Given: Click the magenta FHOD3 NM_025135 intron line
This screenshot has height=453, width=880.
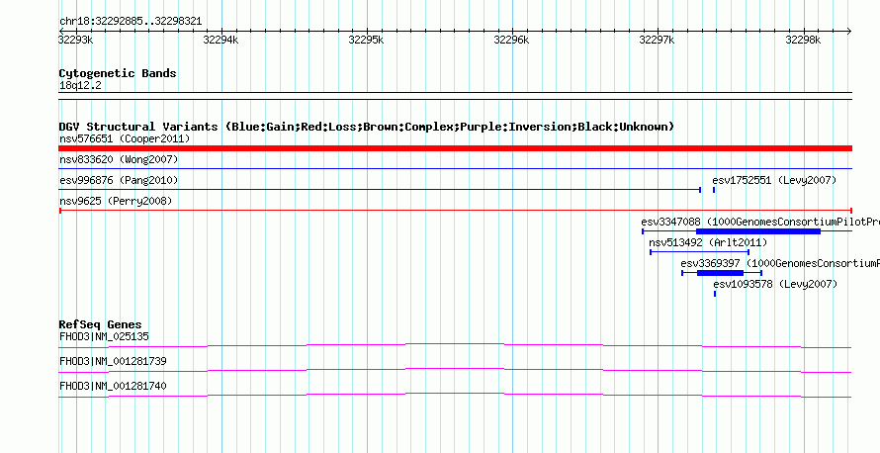Looking at the screenshot, I should [x=455, y=346].
